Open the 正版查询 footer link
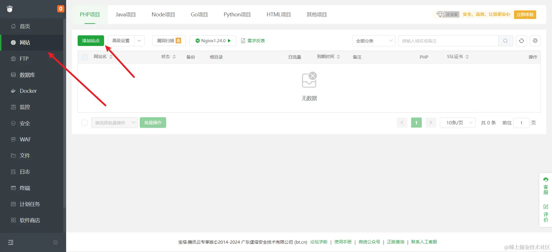Image resolution: width=552 pixels, height=252 pixels. coord(396,242)
